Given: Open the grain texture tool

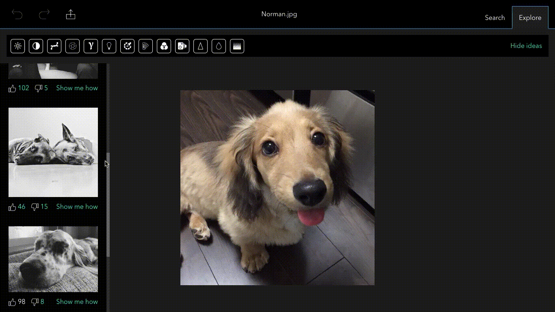Looking at the screenshot, I should pyautogui.click(x=237, y=46).
